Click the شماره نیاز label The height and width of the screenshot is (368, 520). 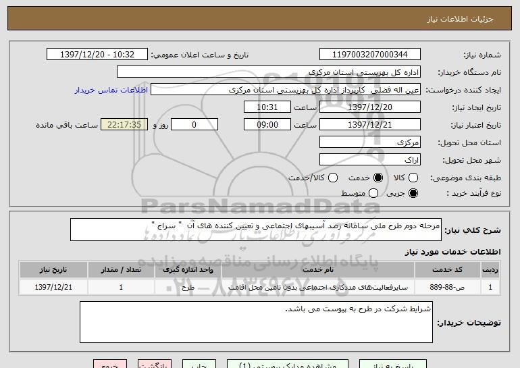click(x=482, y=55)
